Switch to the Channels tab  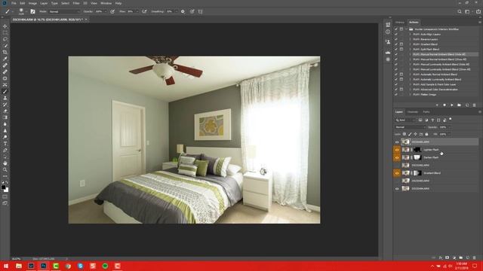point(413,112)
